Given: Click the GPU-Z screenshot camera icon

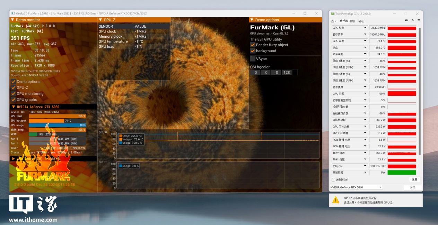Looking at the screenshot, I should click(406, 20).
